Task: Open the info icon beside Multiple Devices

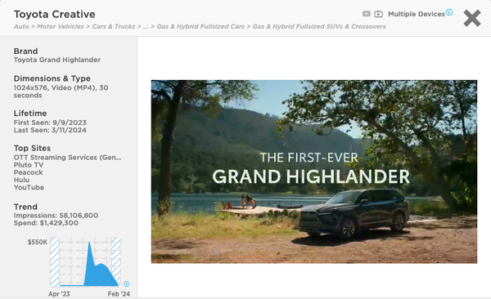Action: coord(449,12)
